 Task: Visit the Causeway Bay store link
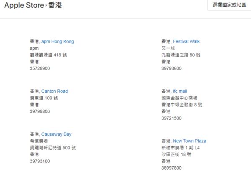click(56, 134)
